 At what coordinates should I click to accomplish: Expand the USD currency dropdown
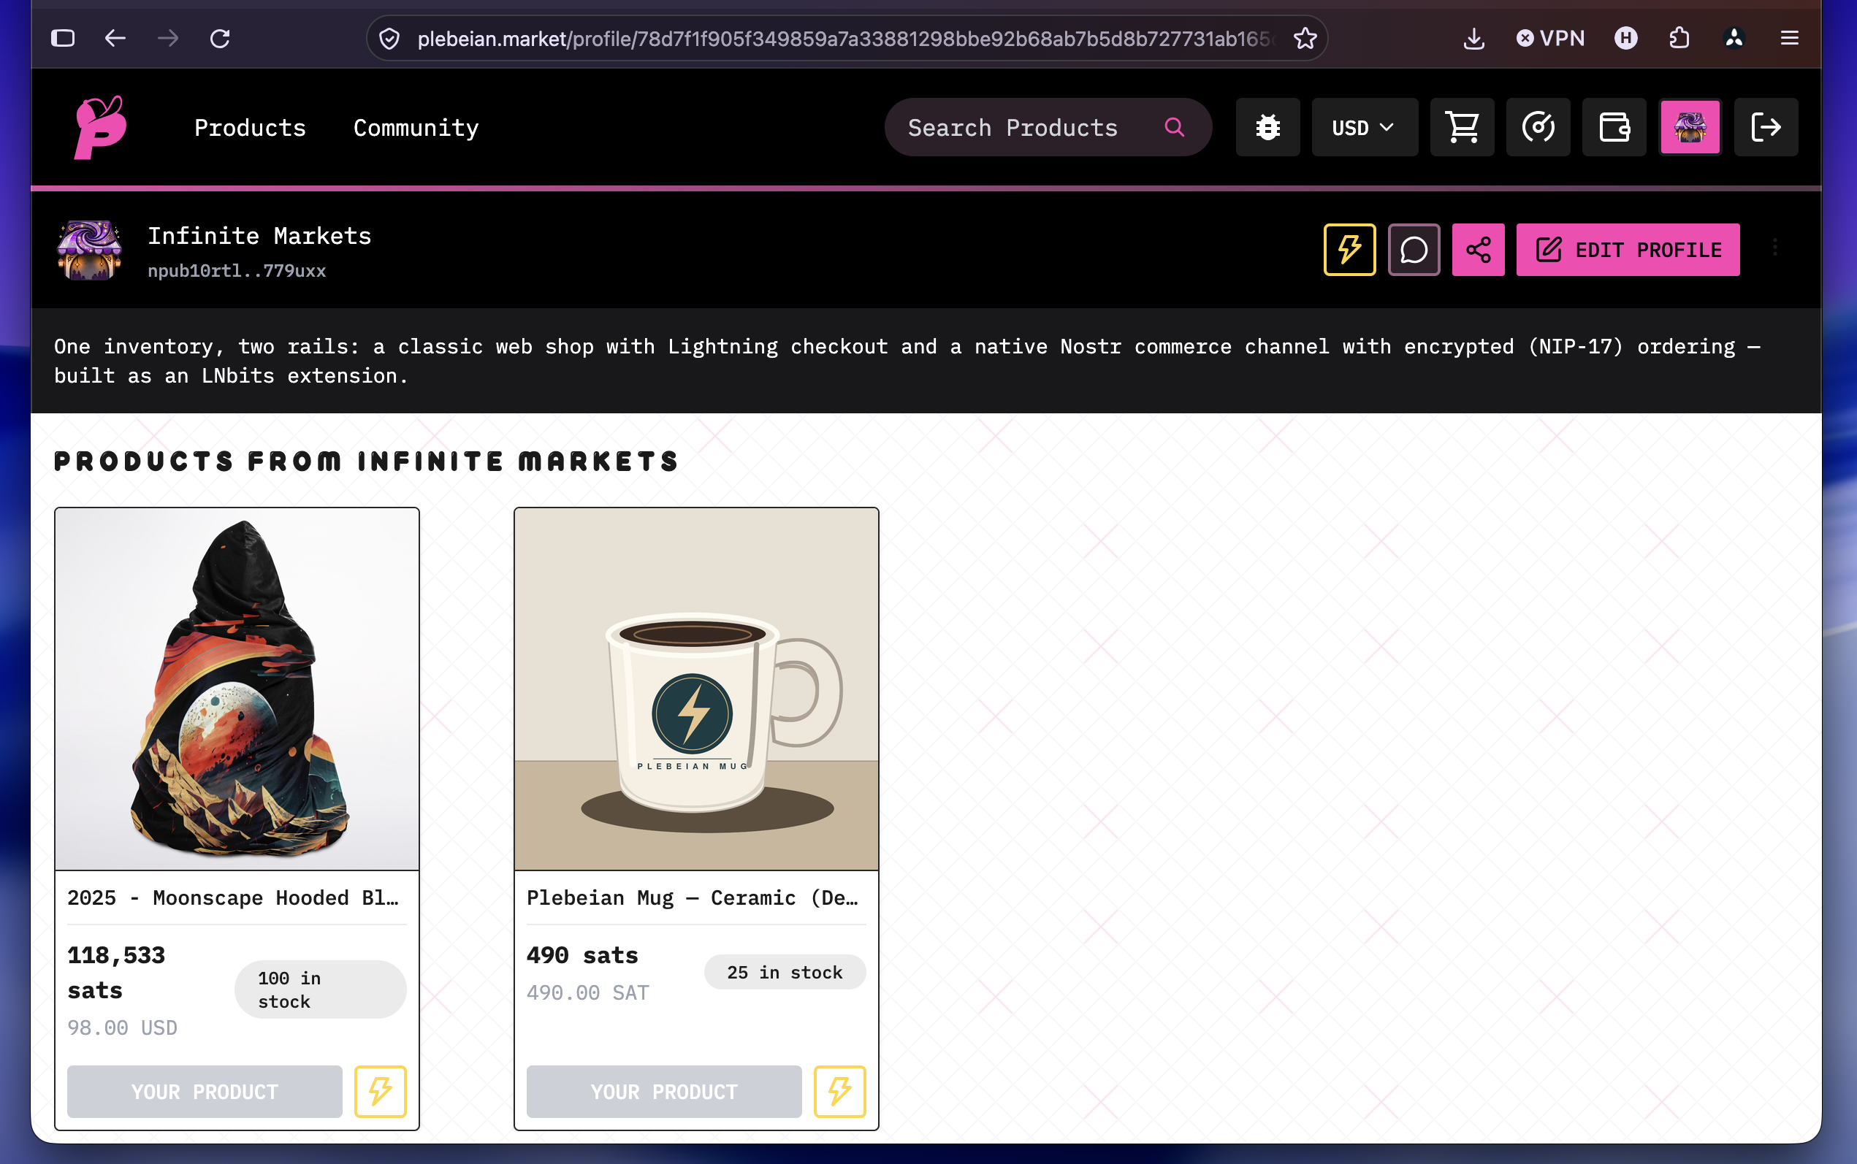(1365, 127)
